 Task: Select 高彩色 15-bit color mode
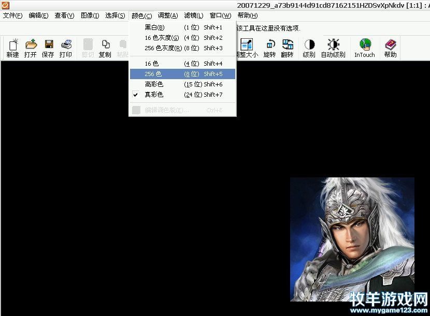[183, 84]
